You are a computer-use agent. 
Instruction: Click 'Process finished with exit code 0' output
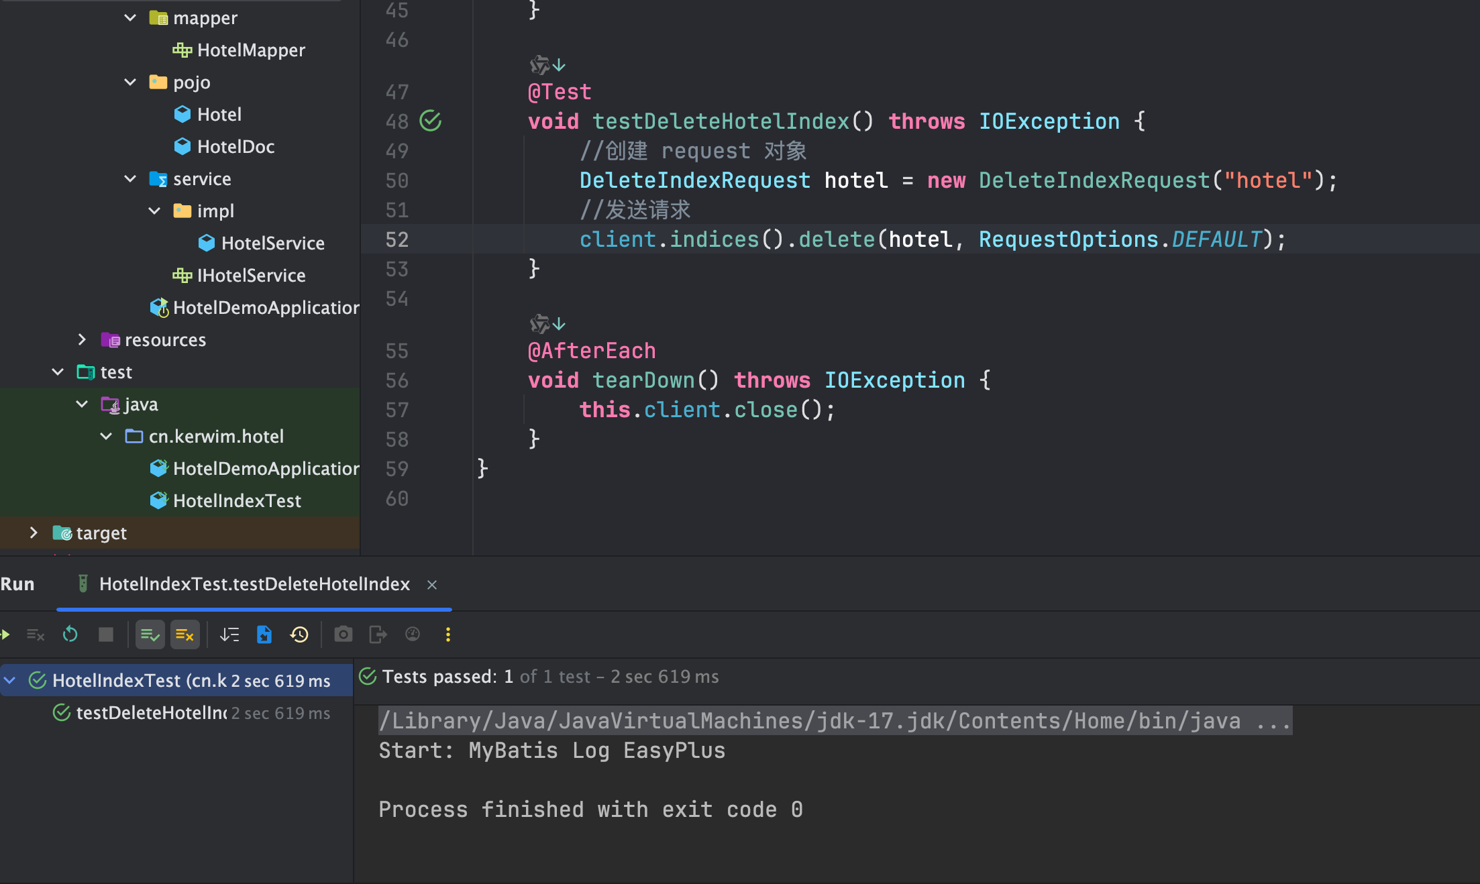591,810
